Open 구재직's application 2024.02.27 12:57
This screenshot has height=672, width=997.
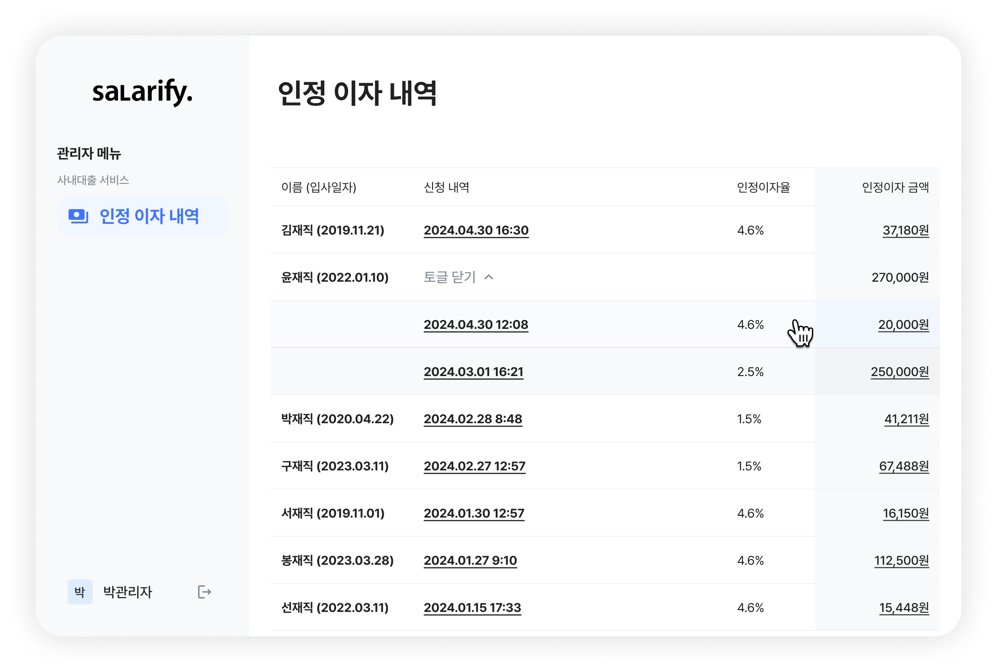click(x=474, y=466)
